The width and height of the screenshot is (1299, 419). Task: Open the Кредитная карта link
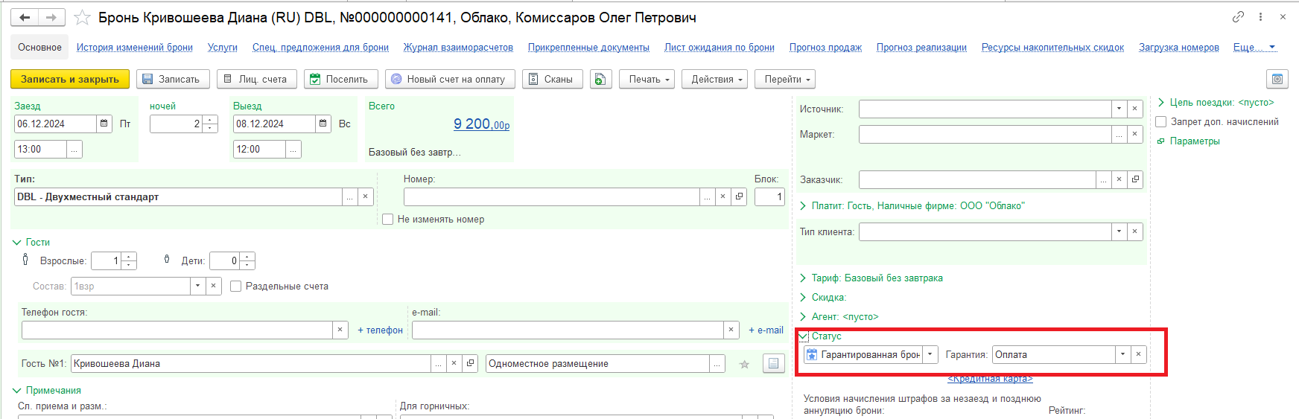click(990, 379)
